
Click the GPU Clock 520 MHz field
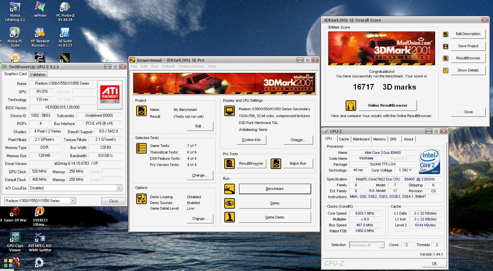39,171
